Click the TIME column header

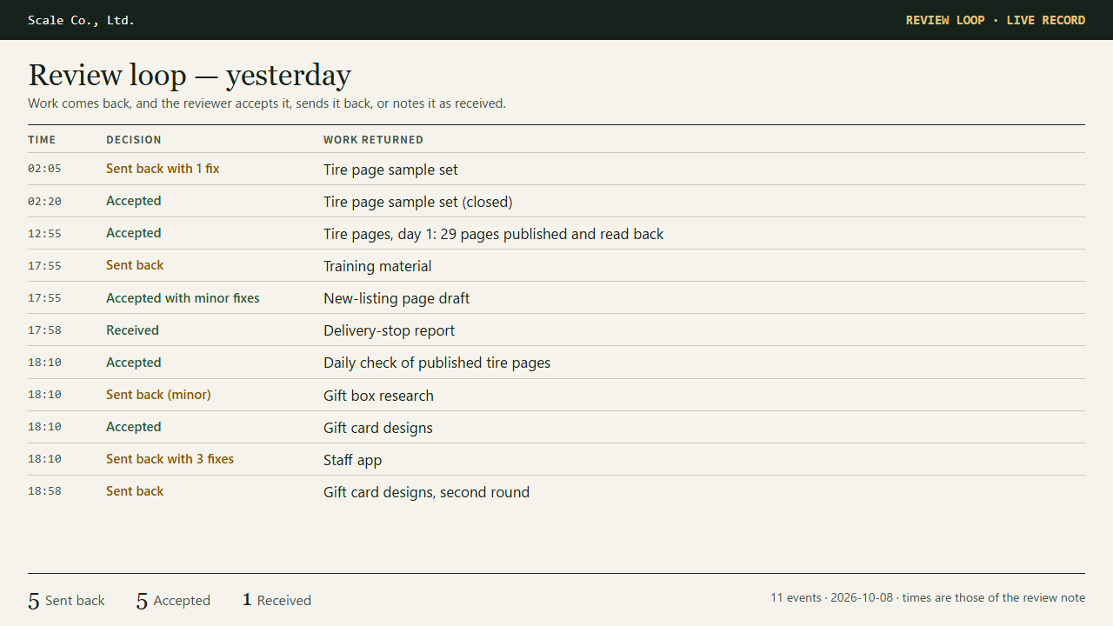click(x=42, y=139)
